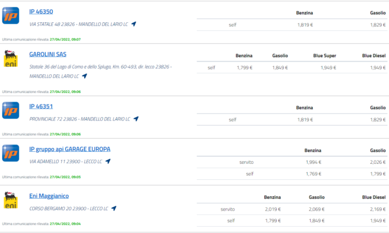Open the IP 46351 station link
The image size is (389, 233).
click(41, 106)
